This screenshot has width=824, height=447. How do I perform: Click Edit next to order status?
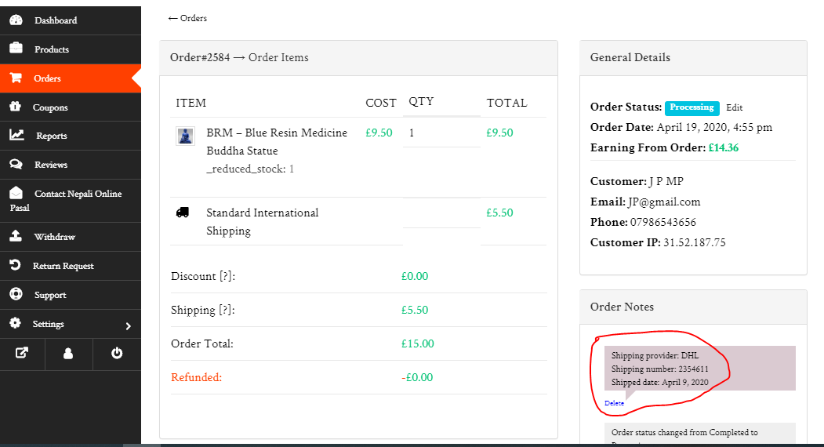(x=734, y=107)
